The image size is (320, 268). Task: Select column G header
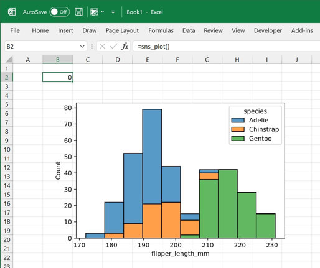tap(207, 60)
